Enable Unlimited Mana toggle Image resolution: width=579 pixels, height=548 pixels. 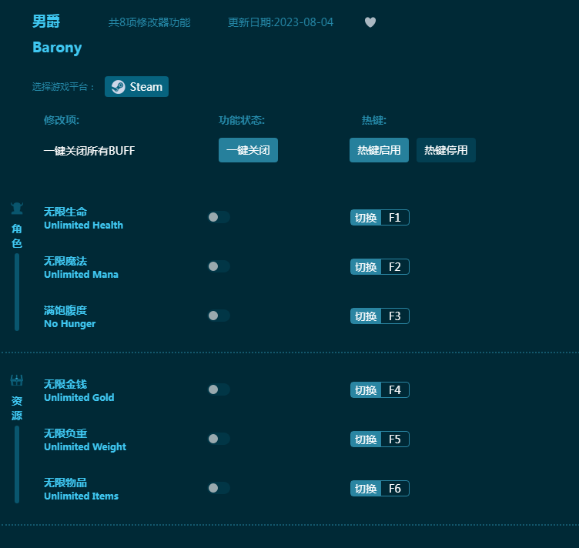pos(219,266)
